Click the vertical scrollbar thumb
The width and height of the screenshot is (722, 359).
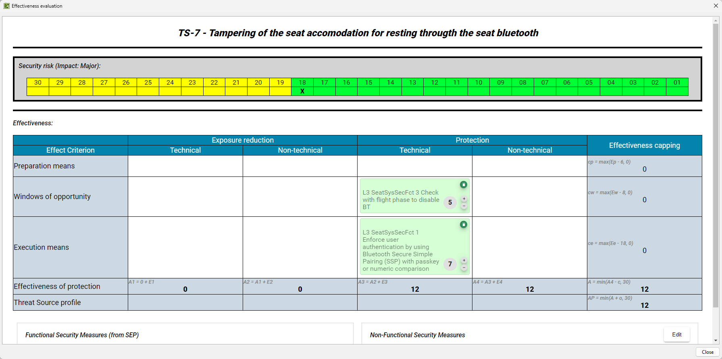716,161
